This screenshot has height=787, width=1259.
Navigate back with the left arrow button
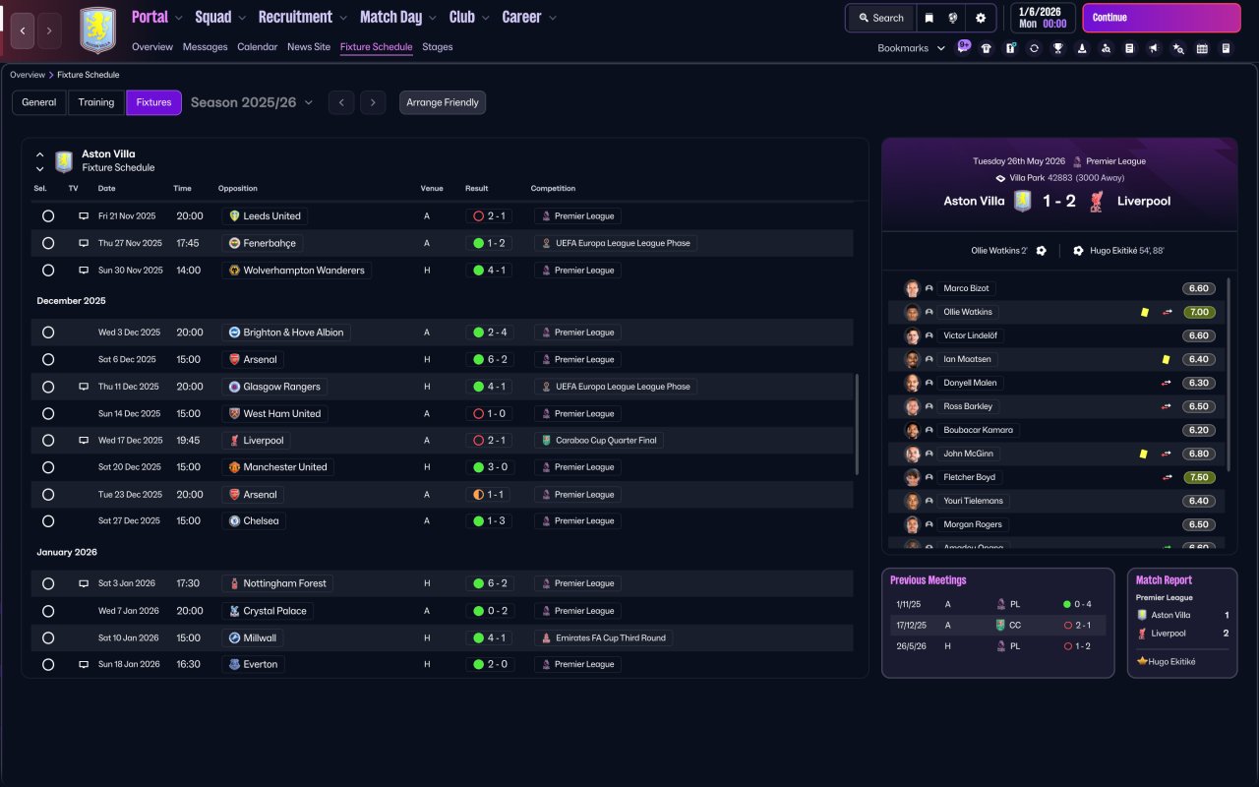coord(23,30)
